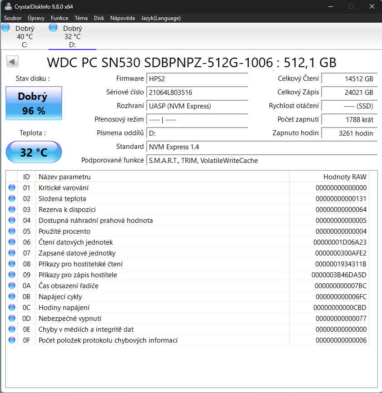Click the status orb for Zapsané datové jednotky
Screen dimensions: 382x393
click(12, 253)
